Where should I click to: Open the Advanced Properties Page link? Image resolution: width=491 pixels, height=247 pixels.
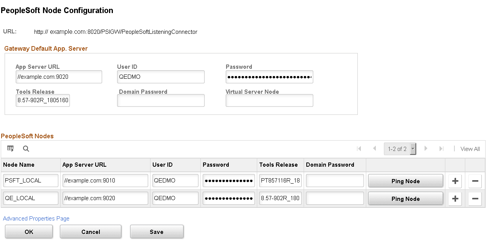click(36, 218)
